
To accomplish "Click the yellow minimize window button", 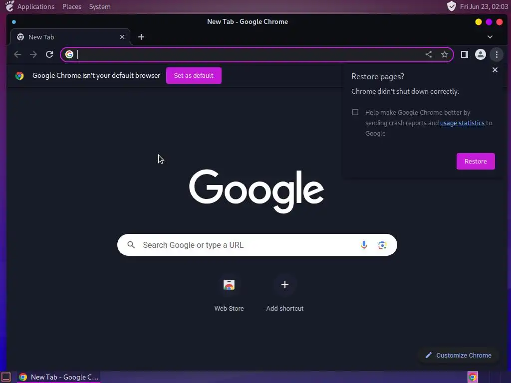I will 478,22.
